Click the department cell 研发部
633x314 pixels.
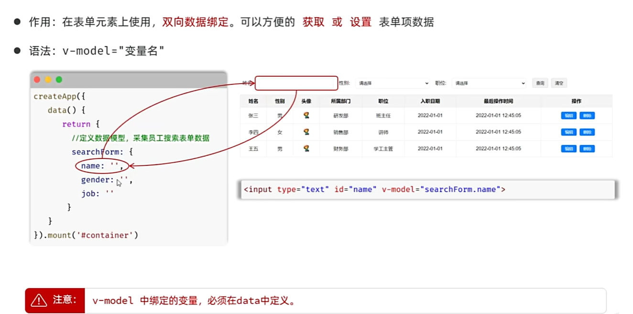[x=341, y=116]
